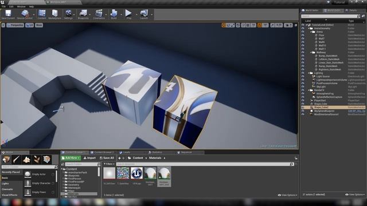Collapse the Lighting folder in outliner
367x206 pixels.
309,73
